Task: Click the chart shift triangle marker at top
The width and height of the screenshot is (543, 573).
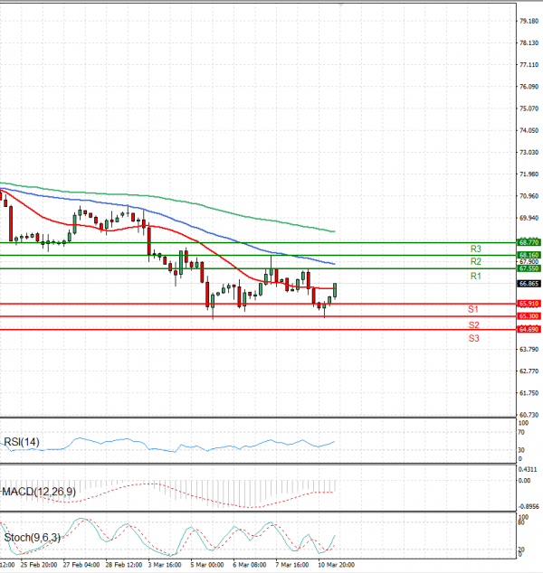Action: click(341, 4)
